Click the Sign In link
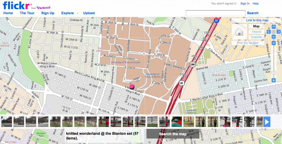The width and height of the screenshot is (282, 144). coord(245,4)
